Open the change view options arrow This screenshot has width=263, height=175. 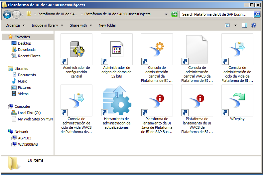(x=235, y=25)
